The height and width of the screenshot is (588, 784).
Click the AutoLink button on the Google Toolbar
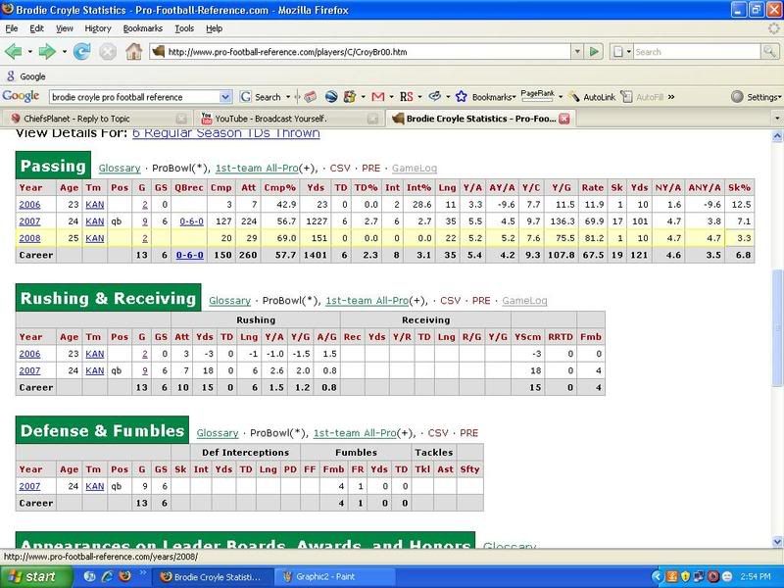pos(593,97)
